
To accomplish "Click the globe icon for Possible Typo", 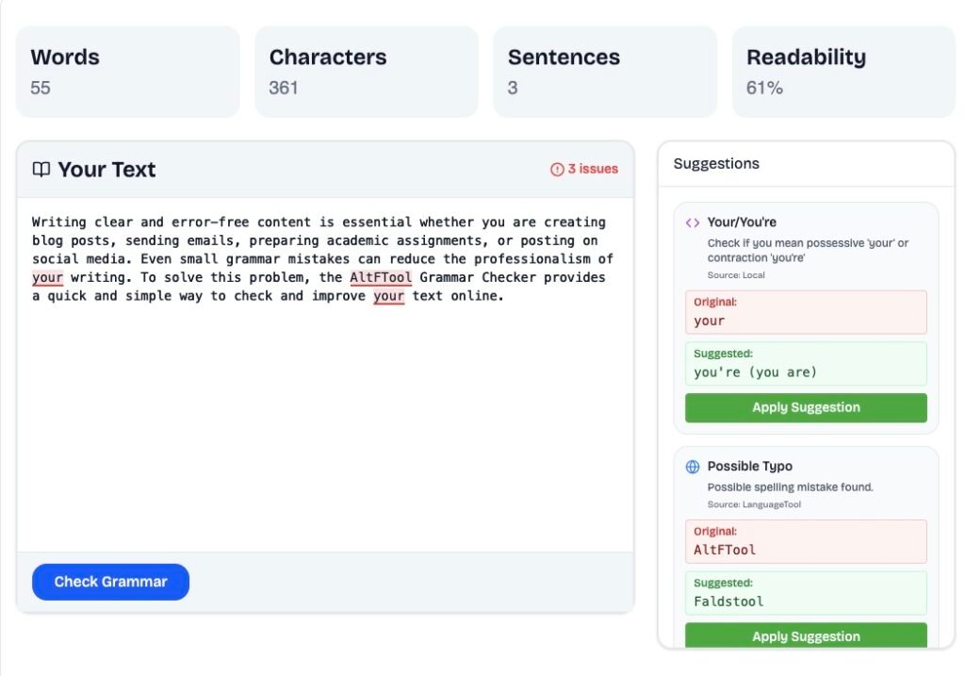I will (x=693, y=467).
